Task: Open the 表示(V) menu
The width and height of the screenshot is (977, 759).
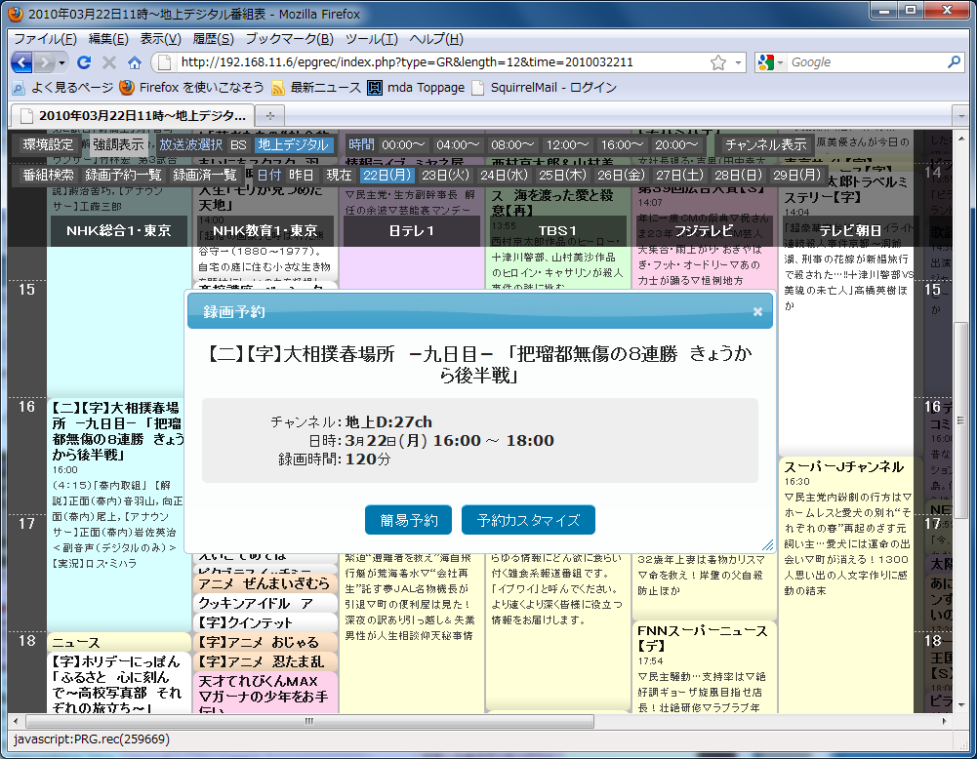Action: point(160,39)
